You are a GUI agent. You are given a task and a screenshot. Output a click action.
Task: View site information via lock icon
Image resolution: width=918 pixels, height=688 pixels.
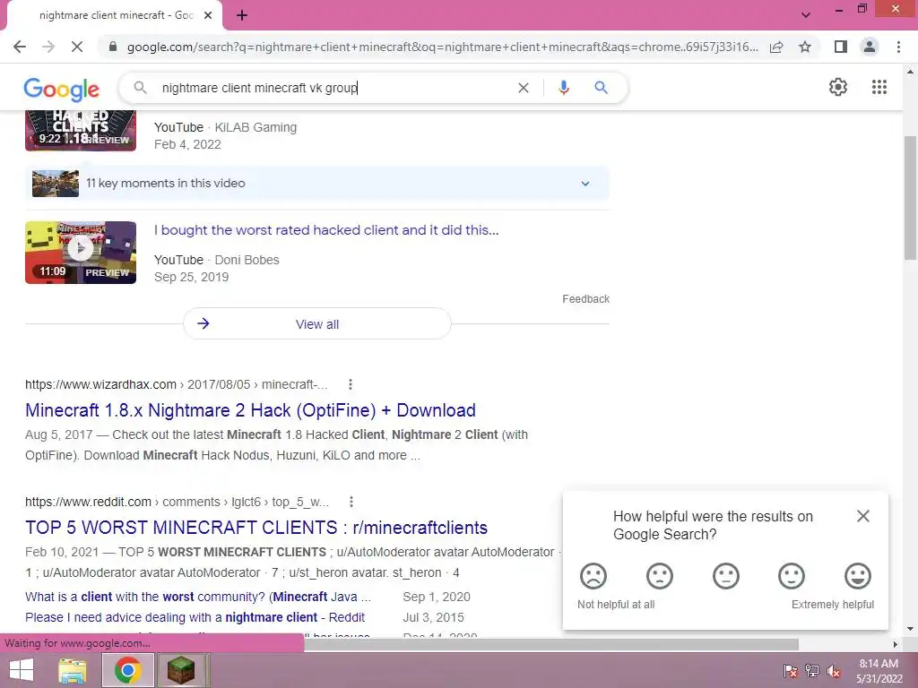click(113, 47)
